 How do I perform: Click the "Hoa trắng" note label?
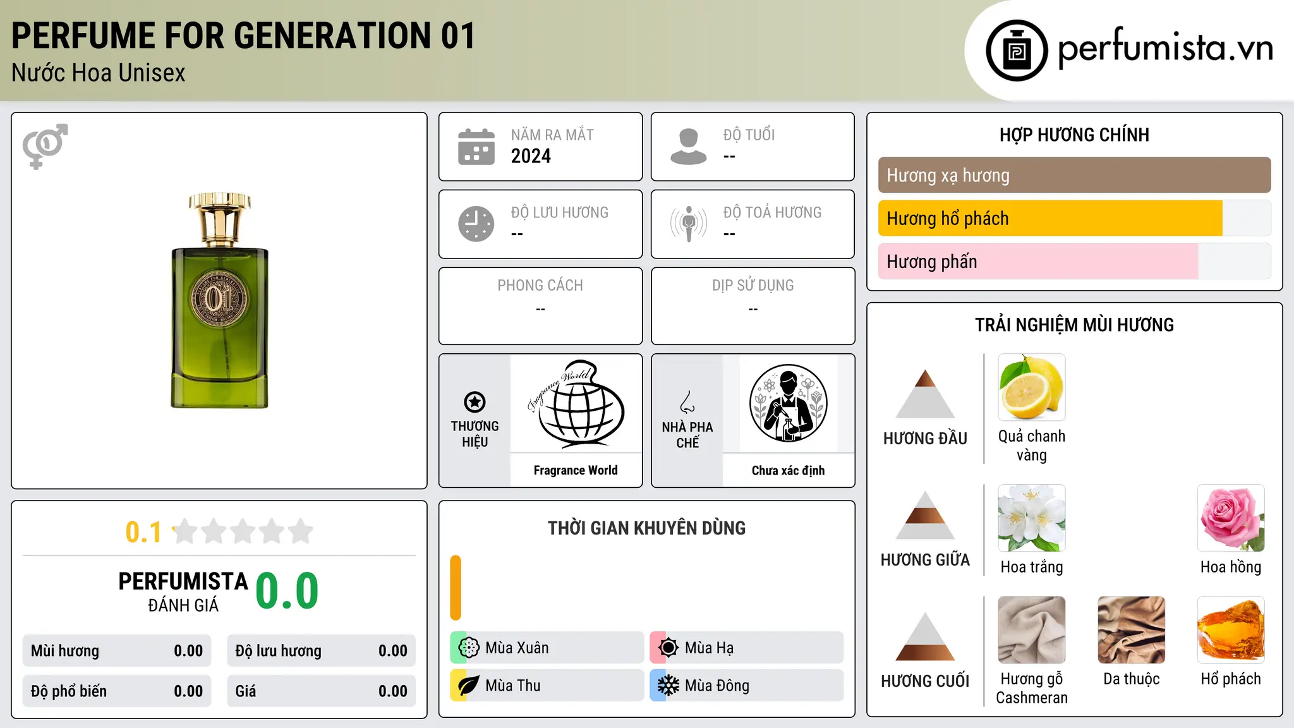[x=1032, y=567]
